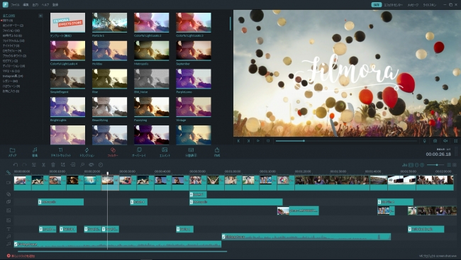Click Add New Track at bottom left
461x260 pixels.
coord(21,256)
